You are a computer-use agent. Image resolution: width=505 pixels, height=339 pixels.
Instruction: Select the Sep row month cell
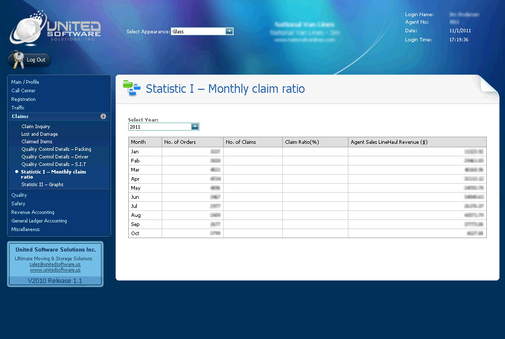coord(145,224)
